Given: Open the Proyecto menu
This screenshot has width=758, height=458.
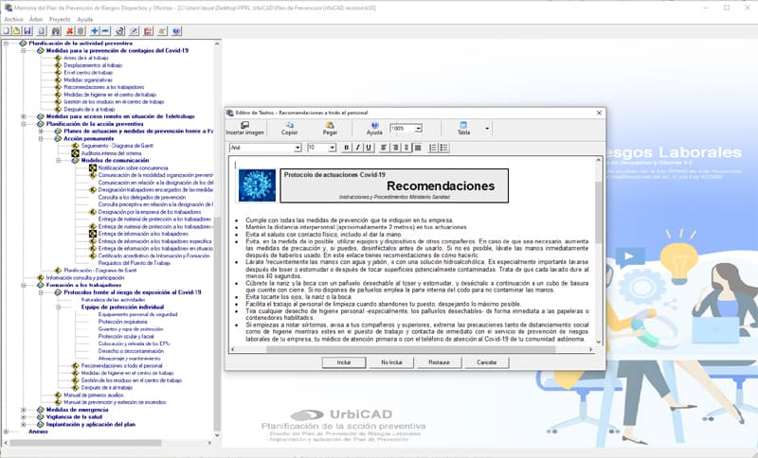Looking at the screenshot, I should coord(60,19).
